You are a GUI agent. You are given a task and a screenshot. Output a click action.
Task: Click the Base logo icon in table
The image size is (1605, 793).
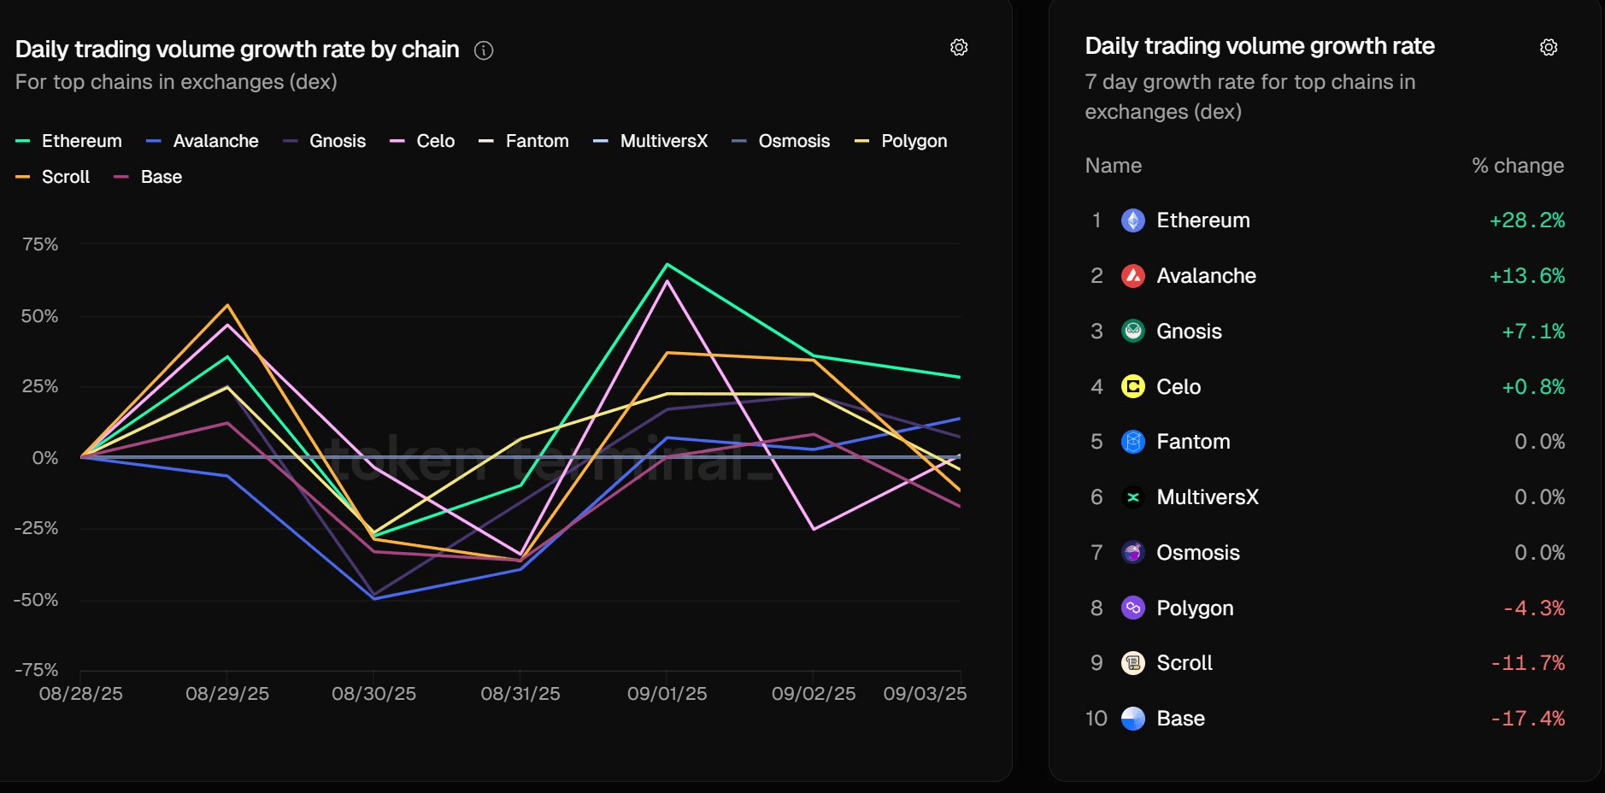(1132, 719)
